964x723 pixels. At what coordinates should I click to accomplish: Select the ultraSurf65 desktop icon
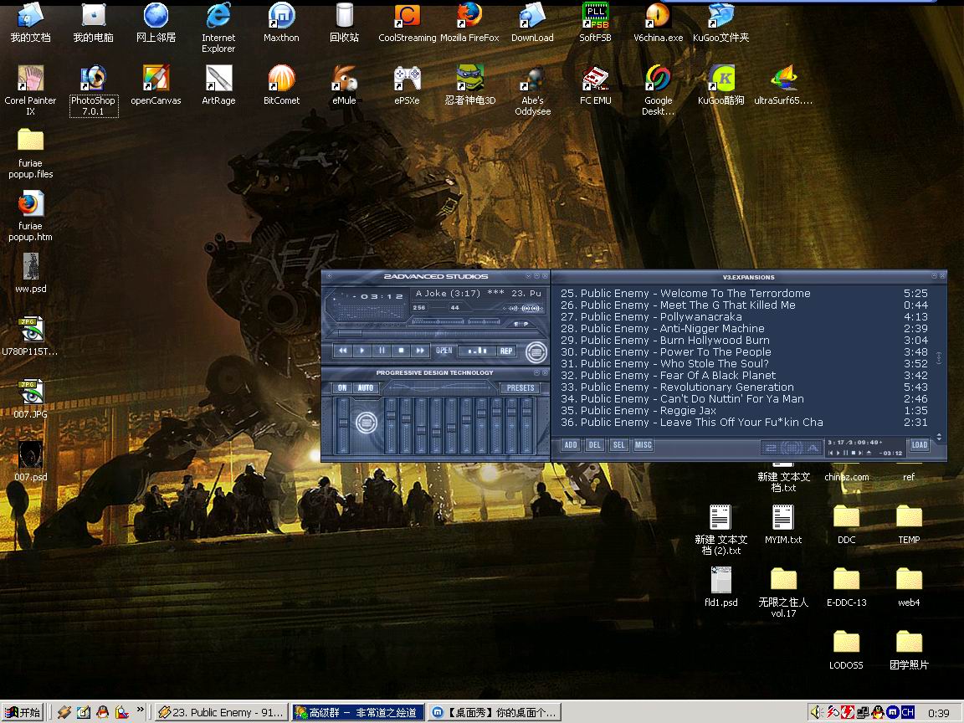point(783,85)
